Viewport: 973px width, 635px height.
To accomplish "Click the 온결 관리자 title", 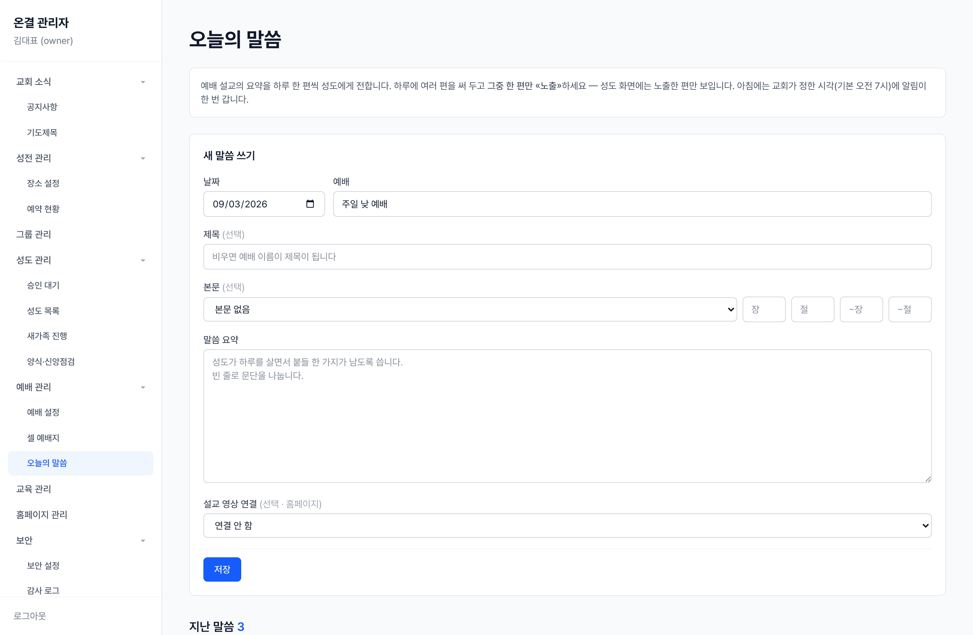I will pos(41,23).
